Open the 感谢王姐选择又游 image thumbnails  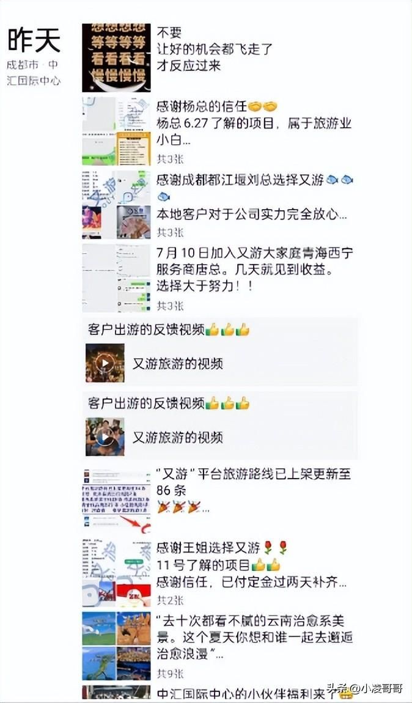pos(116,573)
